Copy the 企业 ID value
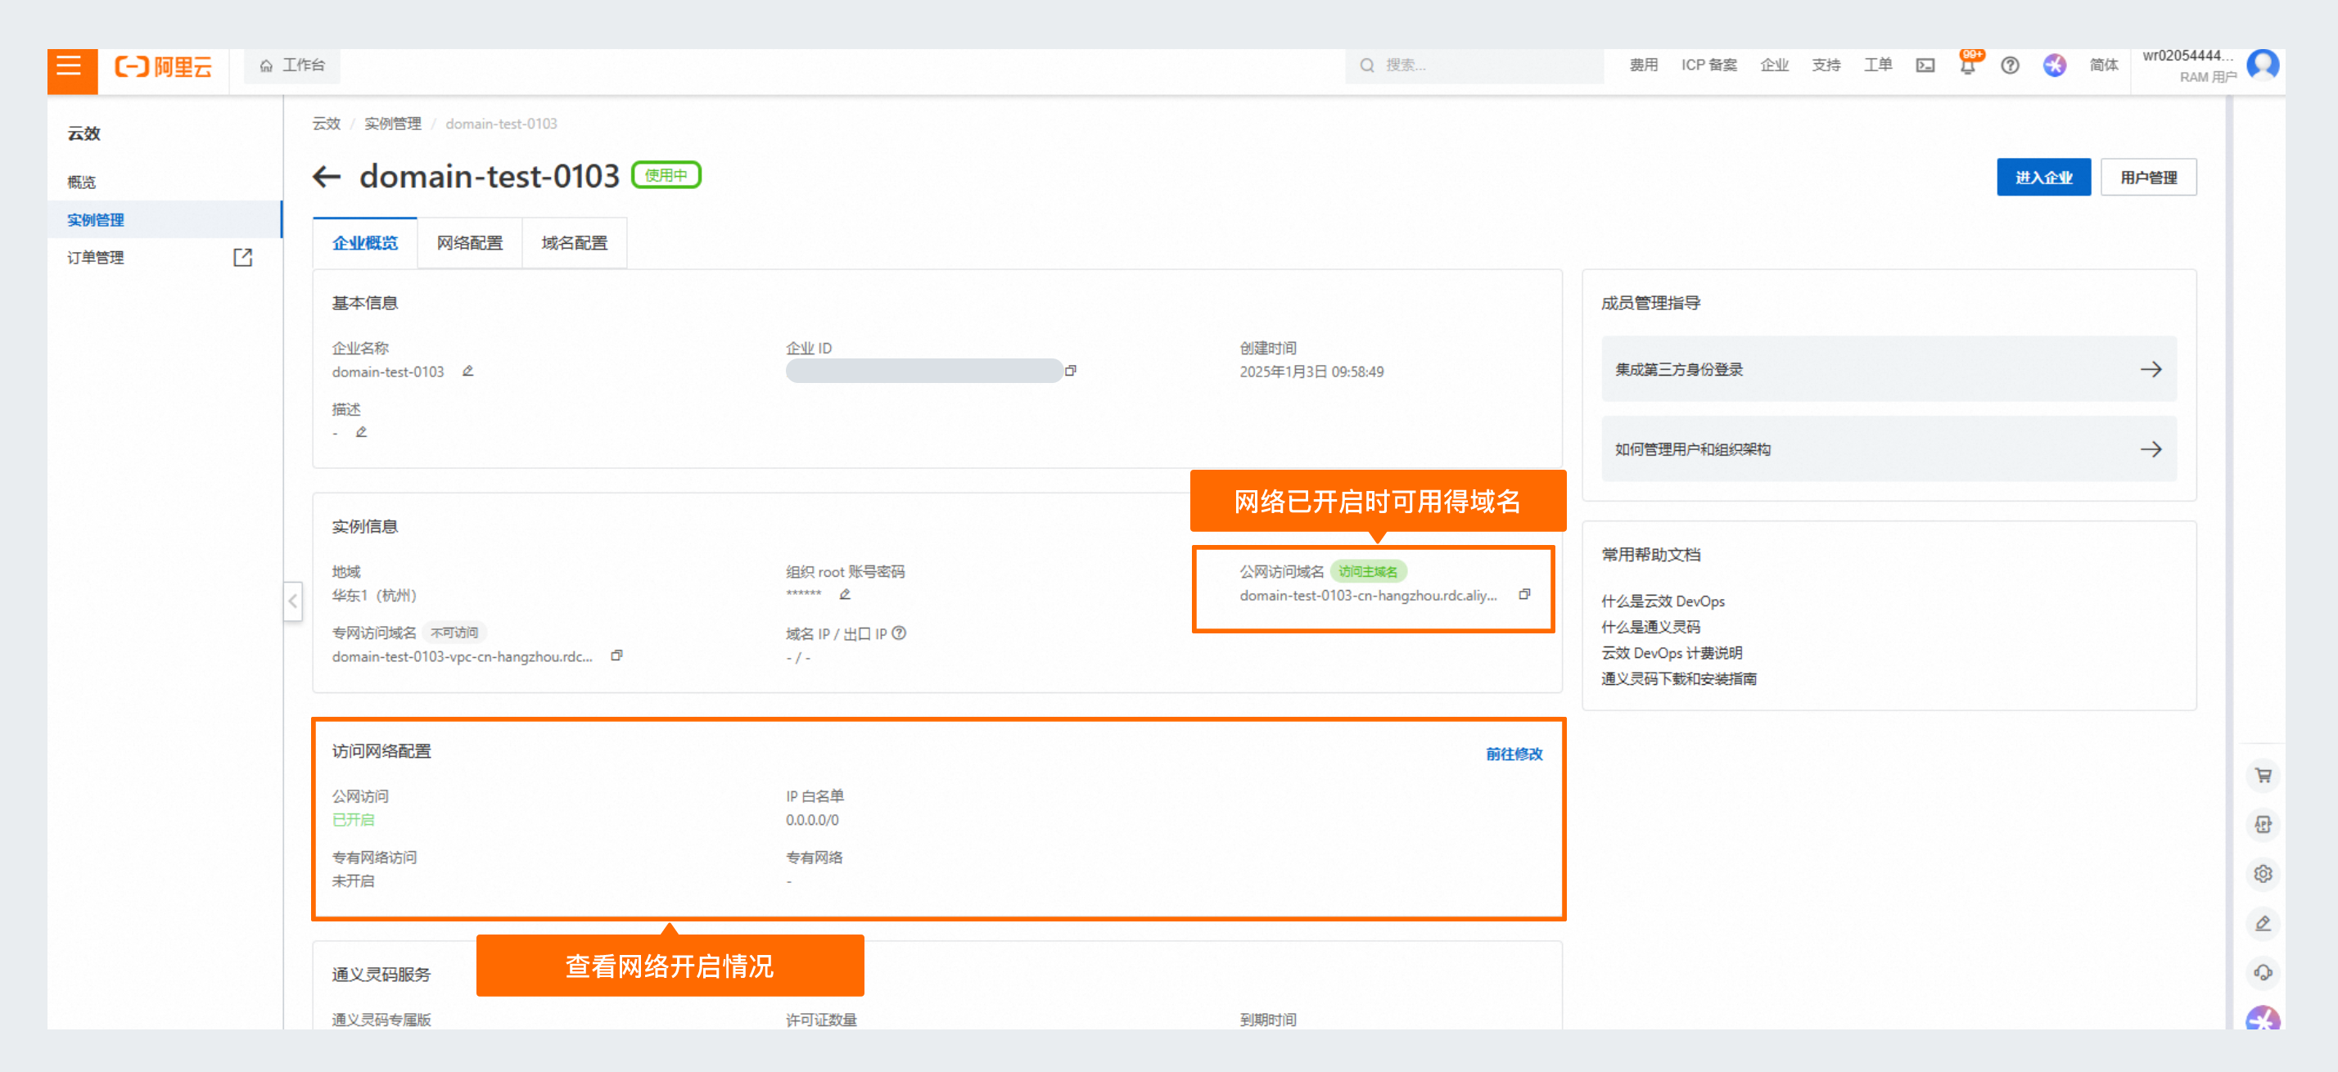 tap(1071, 371)
